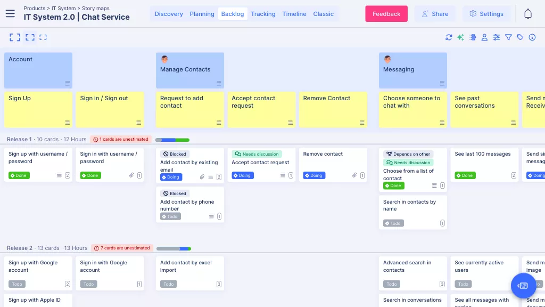The image size is (545, 307).
Task: Click the sync refresh icon in toolbar
Action: pyautogui.click(x=449, y=37)
